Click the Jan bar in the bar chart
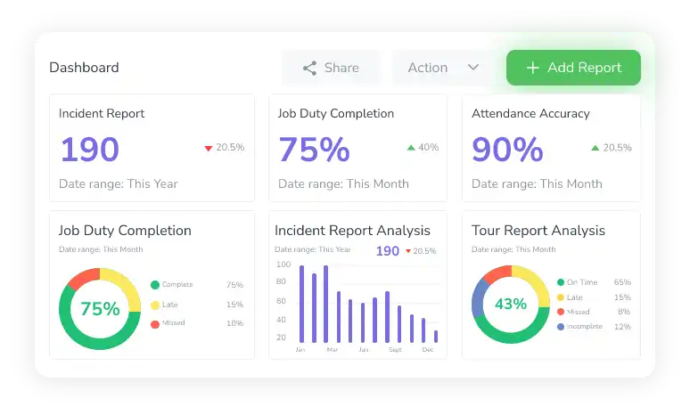Viewport: 690px width, 415px height. click(x=302, y=304)
